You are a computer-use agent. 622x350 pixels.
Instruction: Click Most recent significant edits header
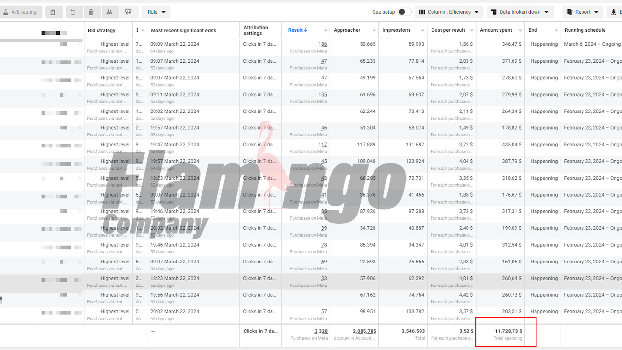(x=183, y=30)
